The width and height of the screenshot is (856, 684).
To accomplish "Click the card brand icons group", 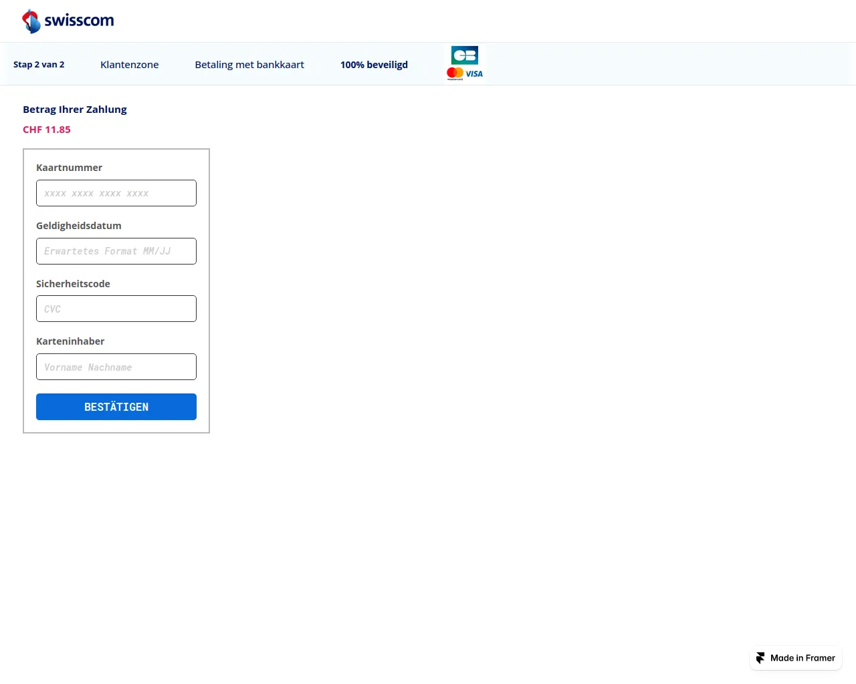I will (x=464, y=63).
